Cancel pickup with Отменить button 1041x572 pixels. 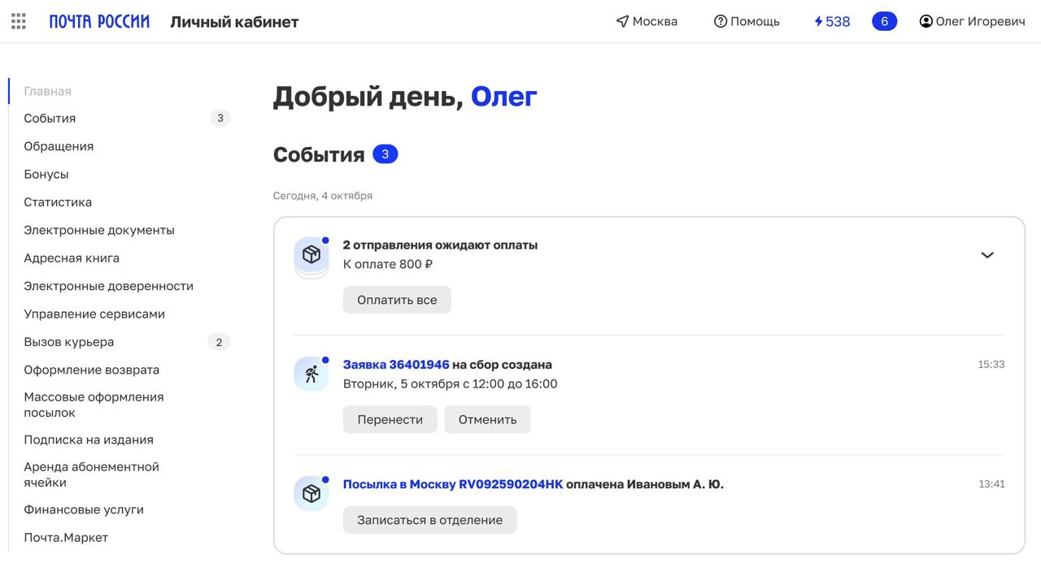487,420
